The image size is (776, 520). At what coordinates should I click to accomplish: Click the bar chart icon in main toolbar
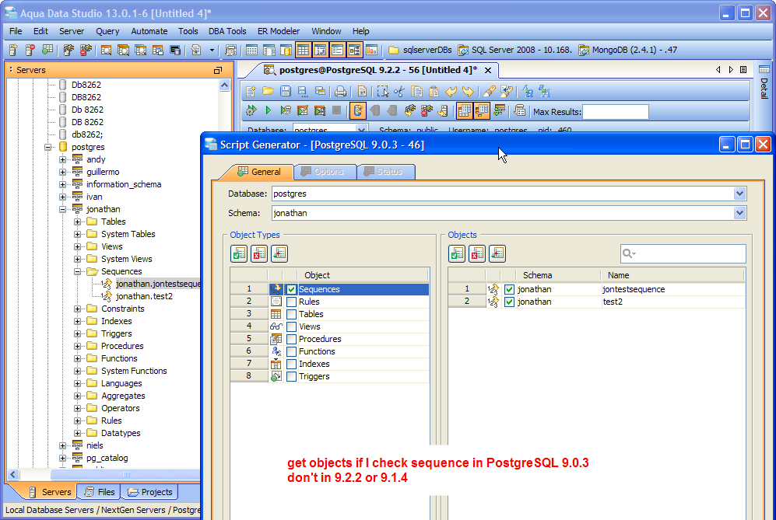372,50
